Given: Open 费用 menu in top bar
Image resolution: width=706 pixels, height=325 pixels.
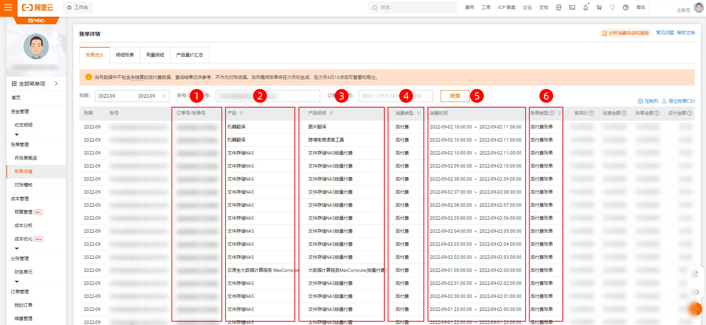Looking at the screenshot, I should [x=470, y=7].
